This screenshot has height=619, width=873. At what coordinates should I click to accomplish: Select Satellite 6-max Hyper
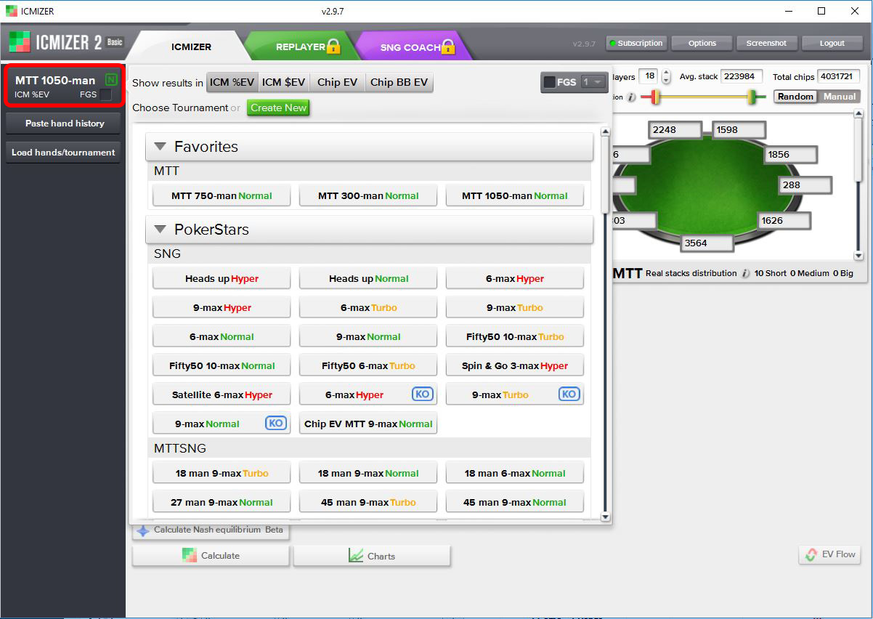click(222, 395)
